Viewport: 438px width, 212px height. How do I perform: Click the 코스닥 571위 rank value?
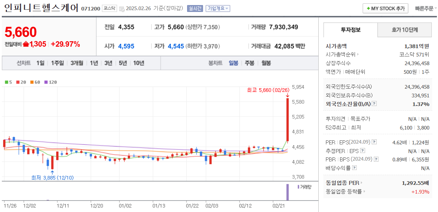(414, 55)
